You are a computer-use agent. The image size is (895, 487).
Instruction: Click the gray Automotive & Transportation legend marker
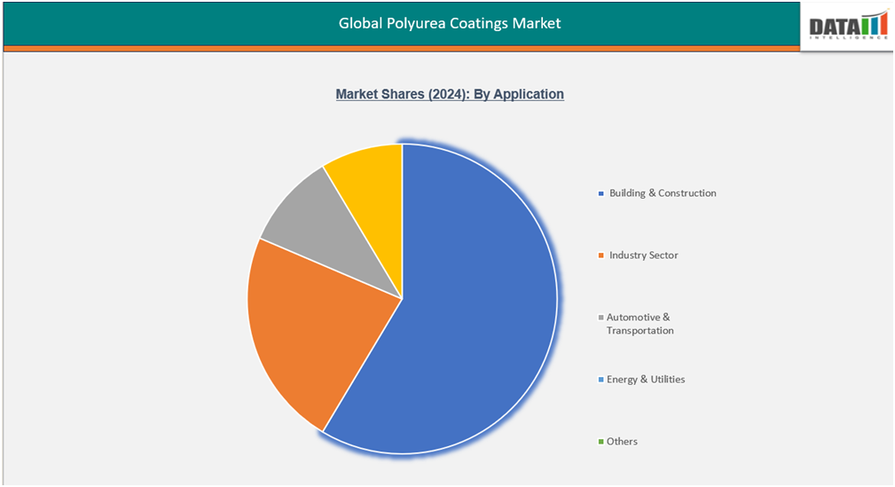point(601,318)
